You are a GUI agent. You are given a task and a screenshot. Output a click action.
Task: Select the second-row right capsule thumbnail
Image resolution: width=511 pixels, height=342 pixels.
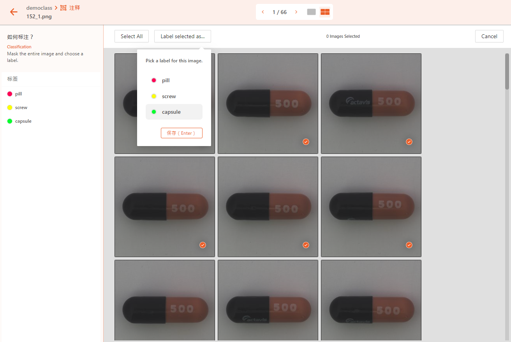click(x=371, y=207)
